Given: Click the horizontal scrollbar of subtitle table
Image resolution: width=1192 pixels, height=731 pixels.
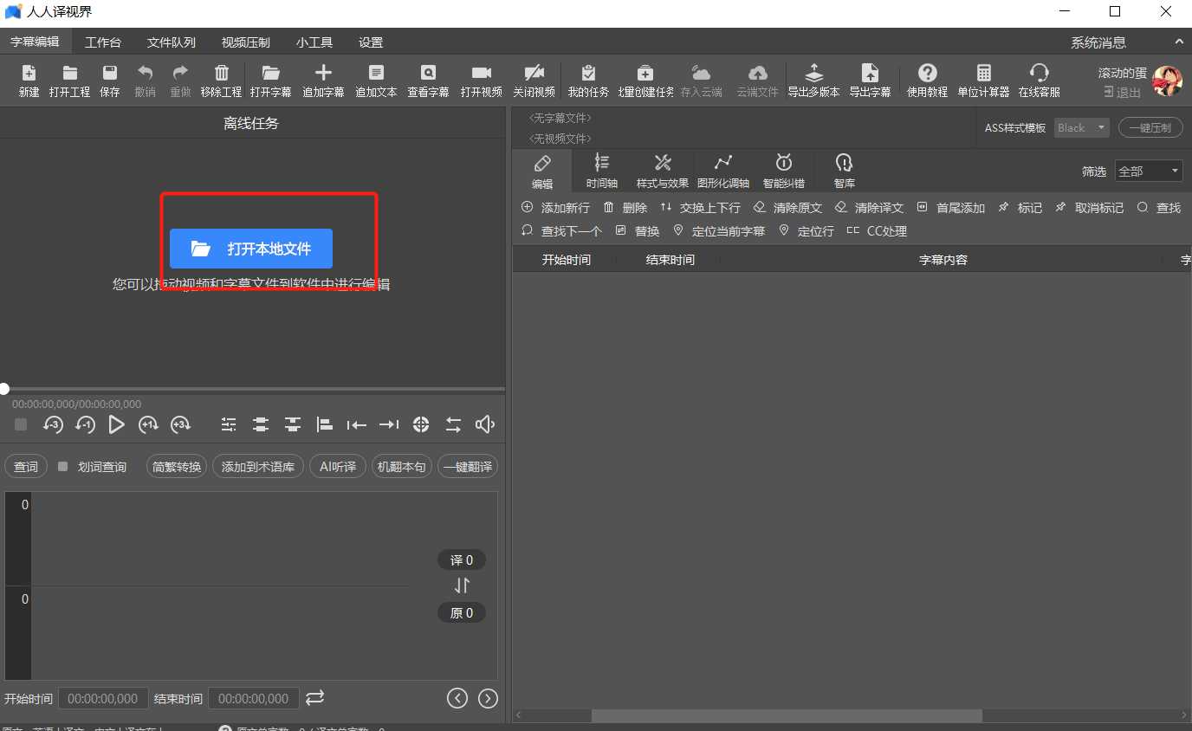Looking at the screenshot, I should (787, 716).
